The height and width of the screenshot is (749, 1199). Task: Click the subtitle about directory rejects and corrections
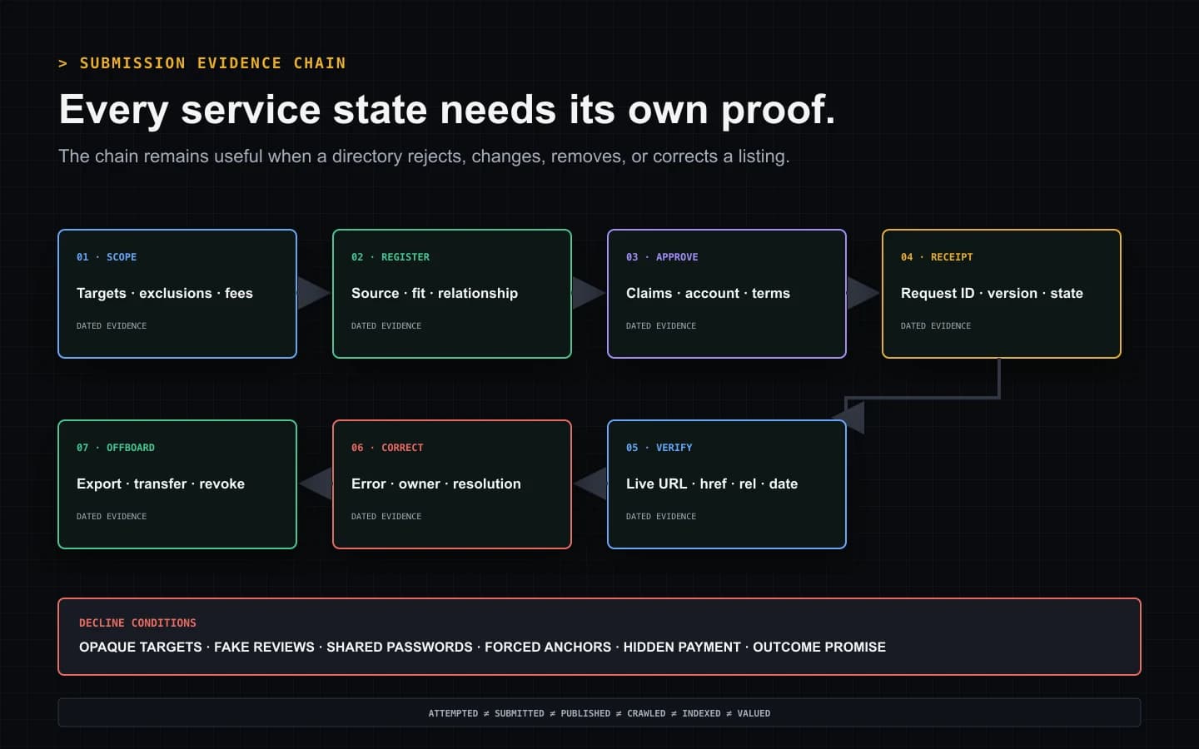[424, 156]
